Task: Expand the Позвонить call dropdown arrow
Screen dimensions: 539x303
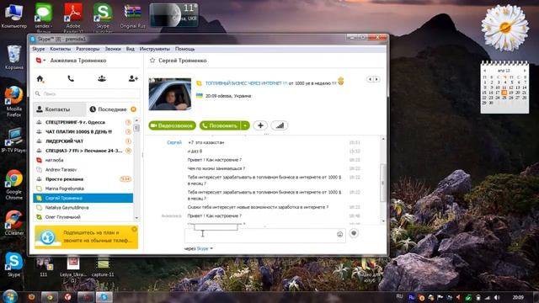Action: coord(245,125)
